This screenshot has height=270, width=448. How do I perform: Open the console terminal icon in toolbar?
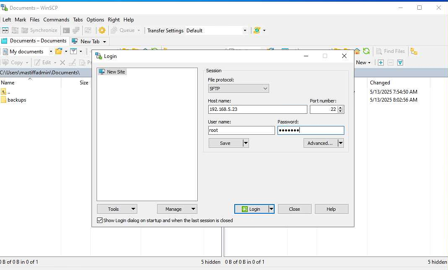pos(66,30)
